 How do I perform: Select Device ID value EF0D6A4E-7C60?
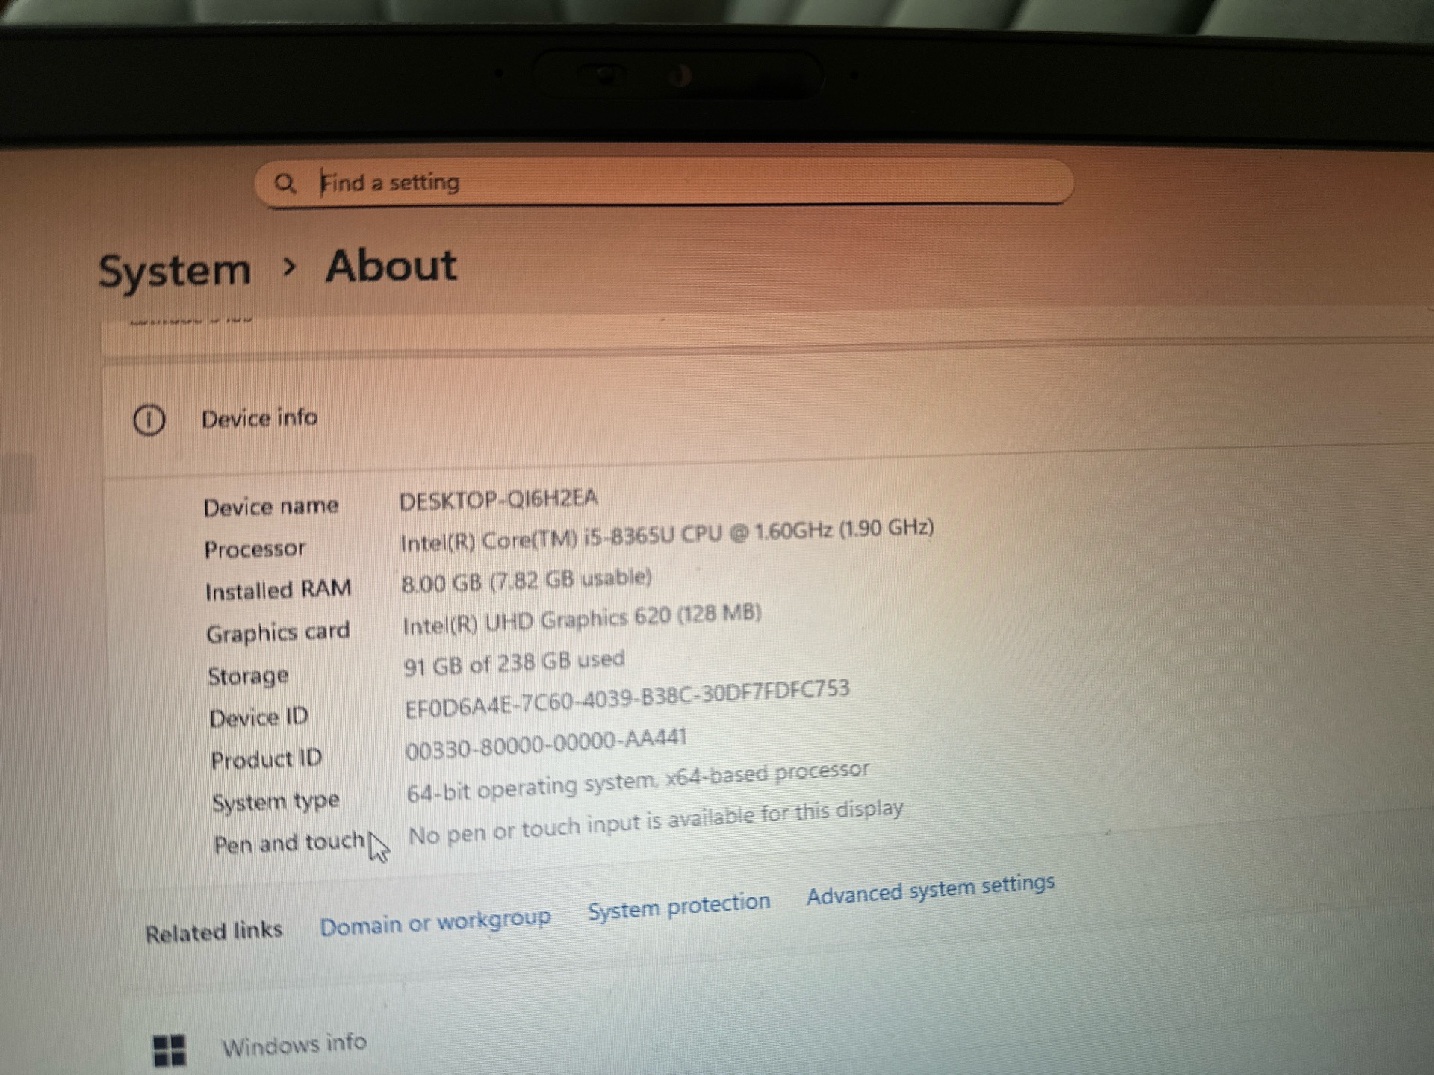[627, 699]
